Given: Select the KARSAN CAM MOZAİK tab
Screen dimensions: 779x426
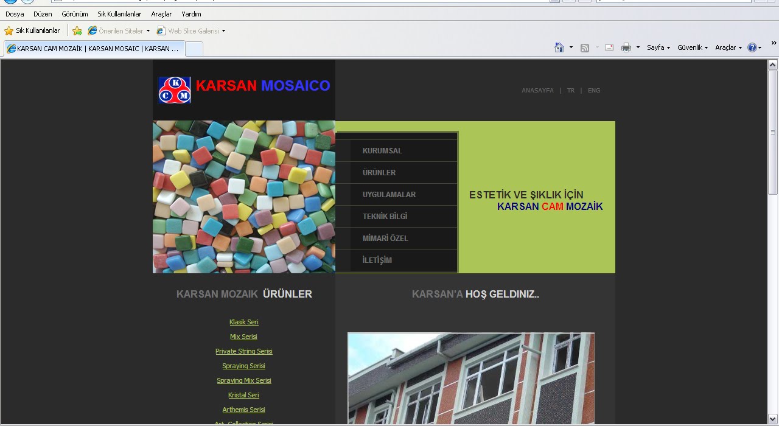Looking at the screenshot, I should [94, 49].
